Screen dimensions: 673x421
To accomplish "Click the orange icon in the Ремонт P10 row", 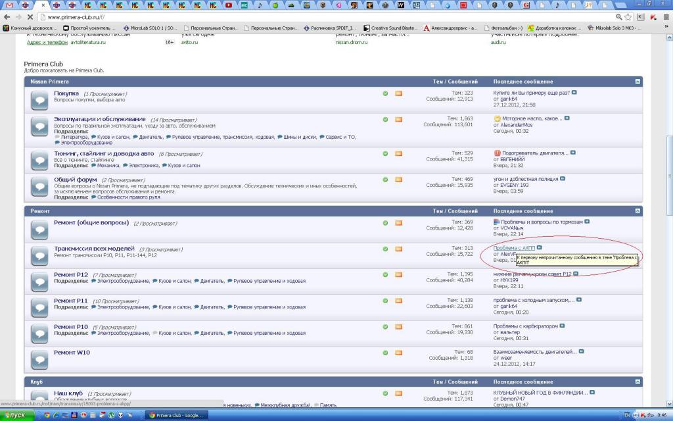I will [399, 326].
